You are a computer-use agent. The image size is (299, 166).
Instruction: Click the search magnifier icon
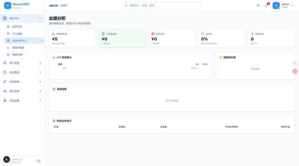(x=126, y=6)
